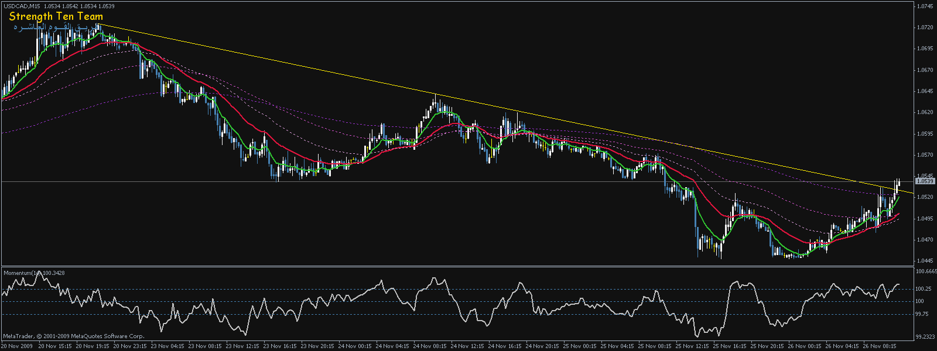This screenshot has height=351, width=937.
Task: Click the 1.0745 price axis label
Action: coord(925,6)
